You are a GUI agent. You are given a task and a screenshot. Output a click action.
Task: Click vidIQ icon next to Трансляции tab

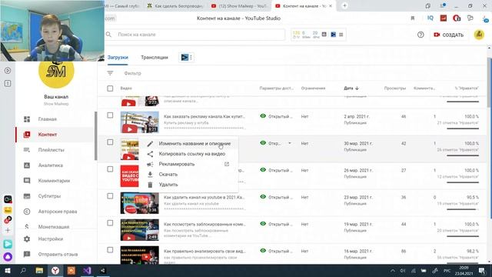184,57
